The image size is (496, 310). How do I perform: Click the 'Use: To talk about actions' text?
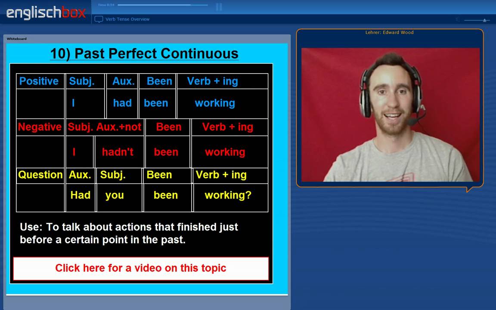coord(129,233)
